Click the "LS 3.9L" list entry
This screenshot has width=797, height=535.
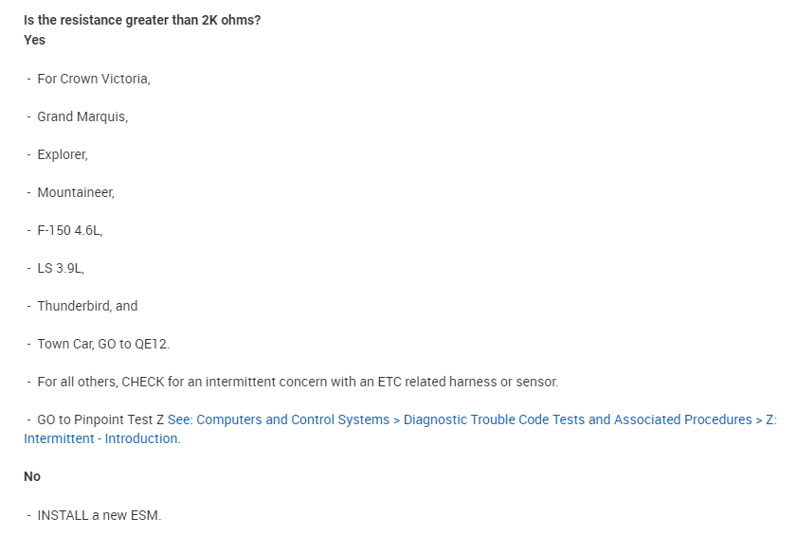(61, 268)
